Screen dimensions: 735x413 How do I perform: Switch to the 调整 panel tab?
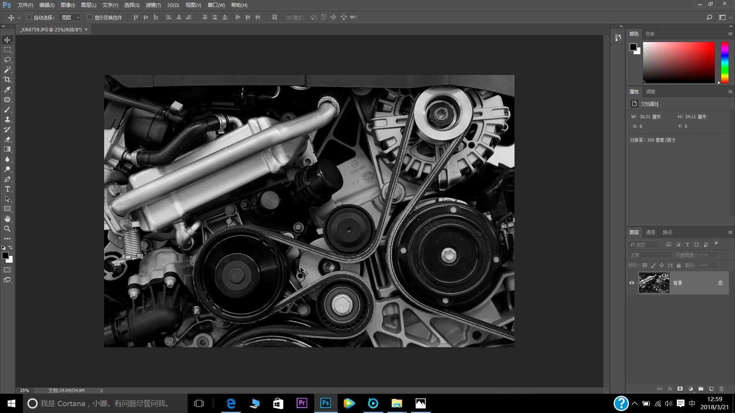point(650,91)
